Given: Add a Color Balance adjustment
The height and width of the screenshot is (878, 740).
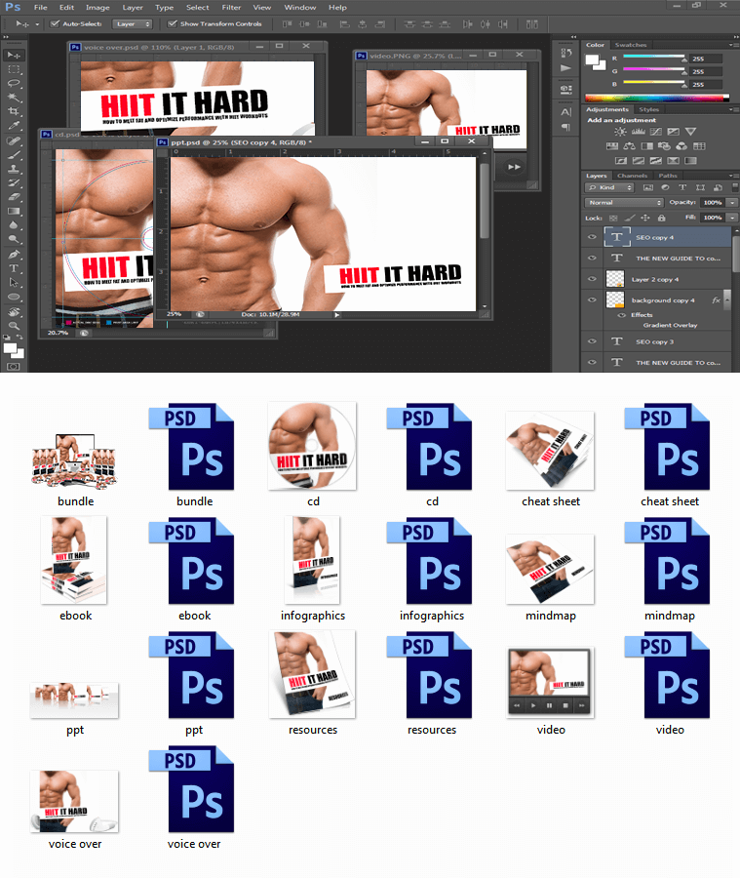Looking at the screenshot, I should click(630, 146).
